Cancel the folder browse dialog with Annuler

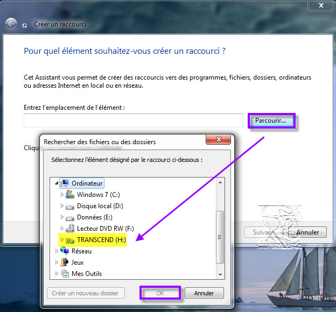pyautogui.click(x=204, y=293)
